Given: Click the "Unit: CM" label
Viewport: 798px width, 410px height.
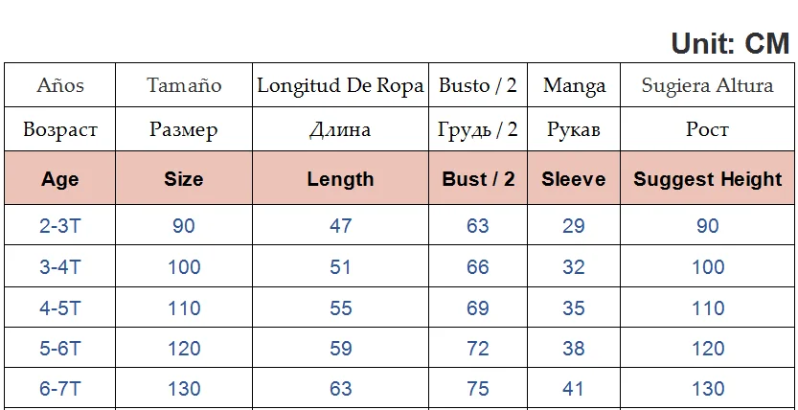Looking at the screenshot, I should click(730, 42).
